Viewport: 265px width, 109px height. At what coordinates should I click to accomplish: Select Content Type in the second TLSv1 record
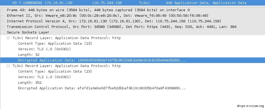point(55,71)
